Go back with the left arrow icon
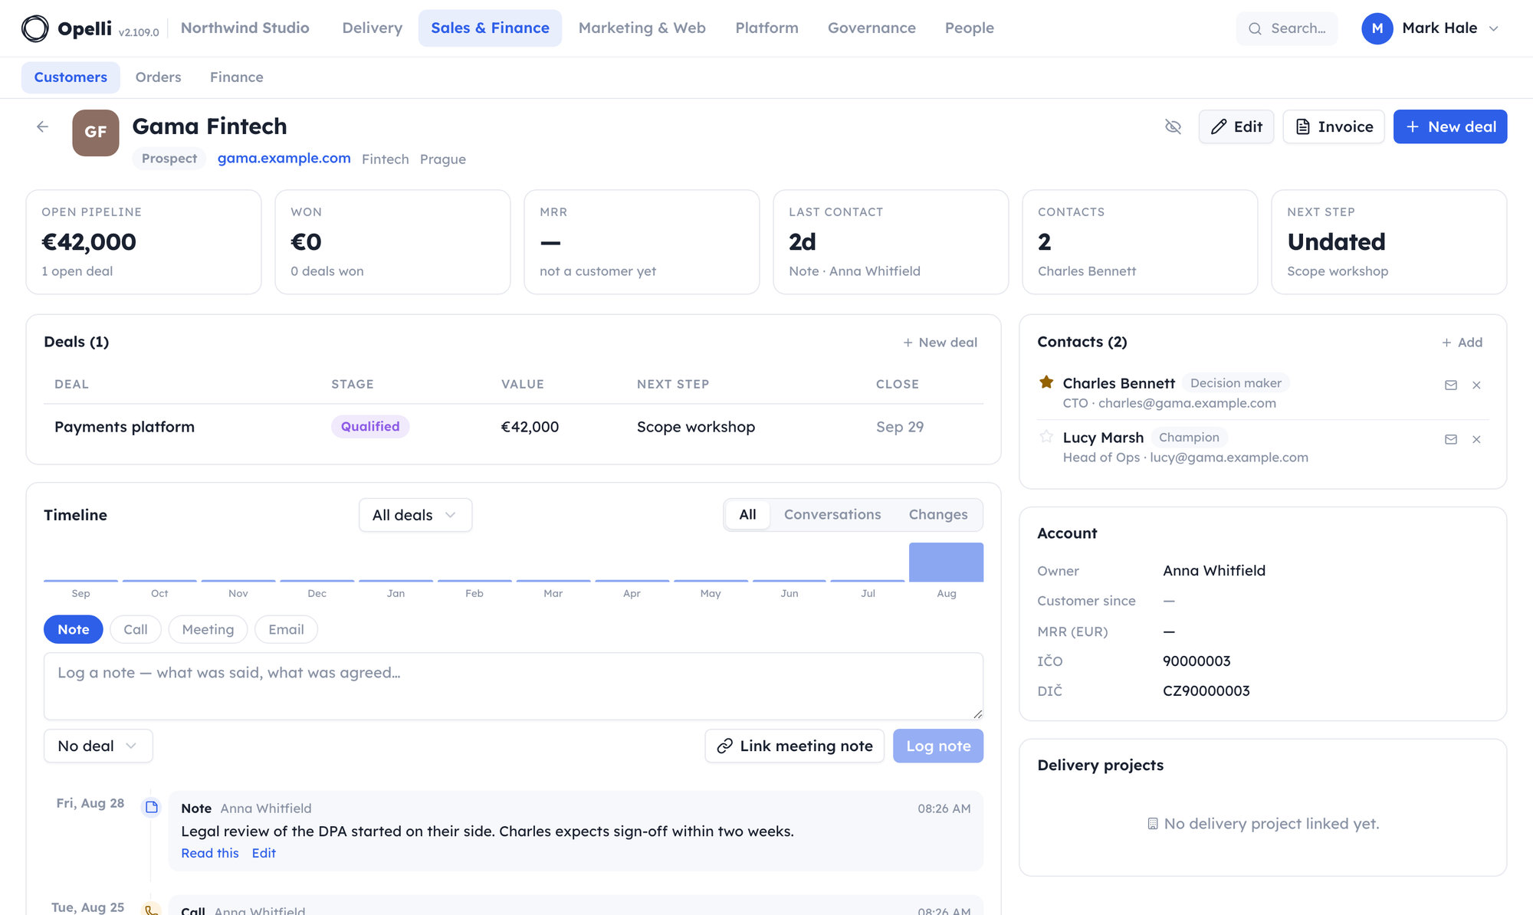The height and width of the screenshot is (915, 1533). (x=43, y=126)
